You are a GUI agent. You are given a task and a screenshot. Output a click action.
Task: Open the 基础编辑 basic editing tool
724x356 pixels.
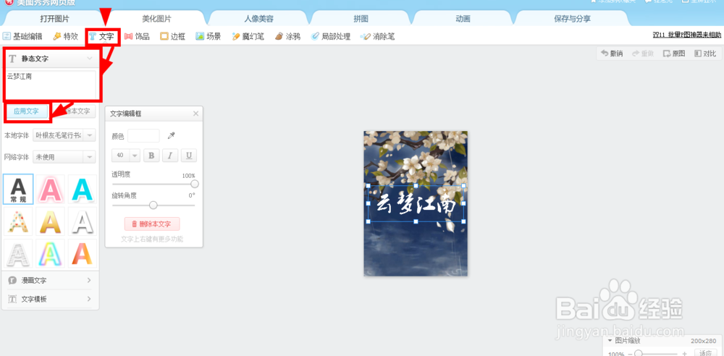point(22,36)
